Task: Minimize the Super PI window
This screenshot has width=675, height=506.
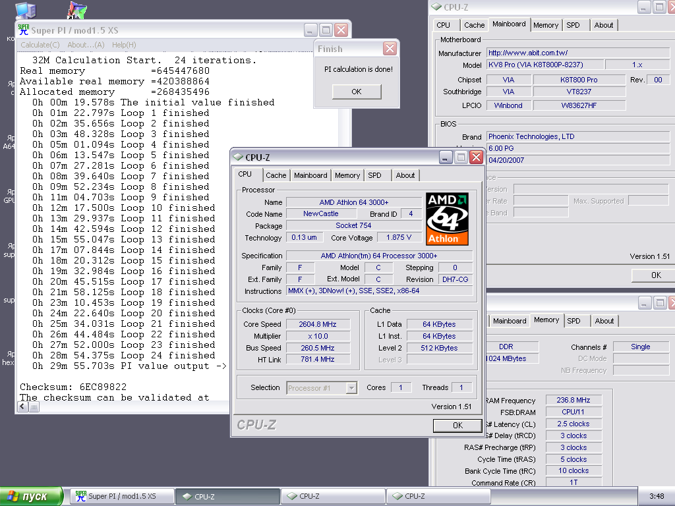Action: point(310,30)
